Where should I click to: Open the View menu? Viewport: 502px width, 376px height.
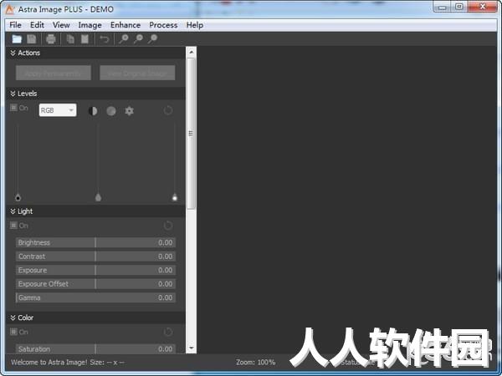[x=61, y=25]
